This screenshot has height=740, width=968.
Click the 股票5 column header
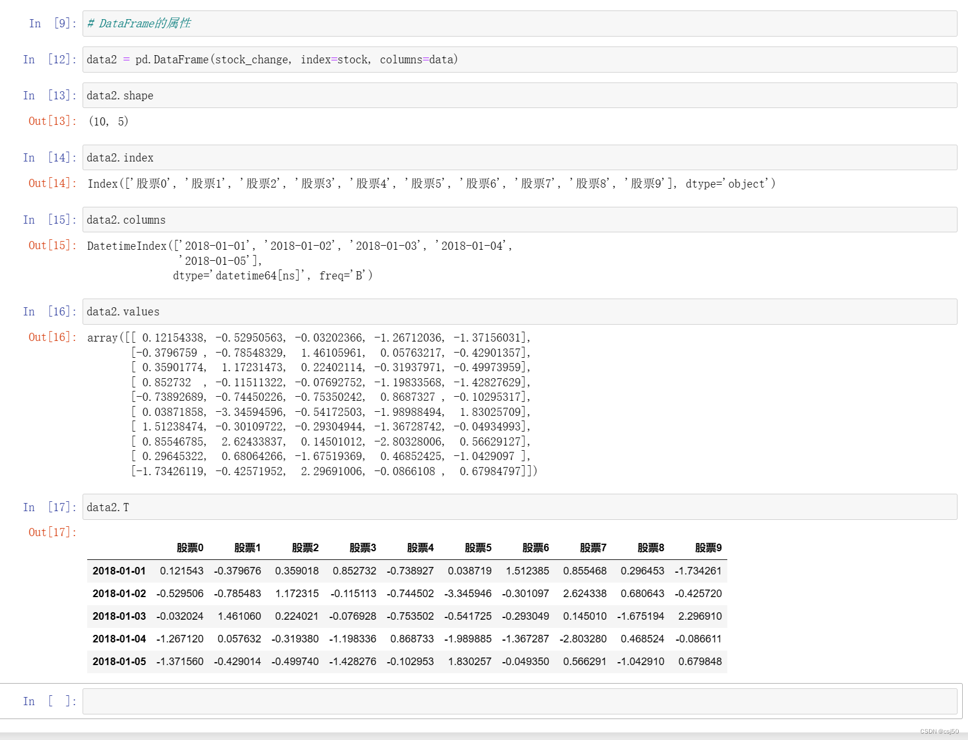pyautogui.click(x=478, y=548)
